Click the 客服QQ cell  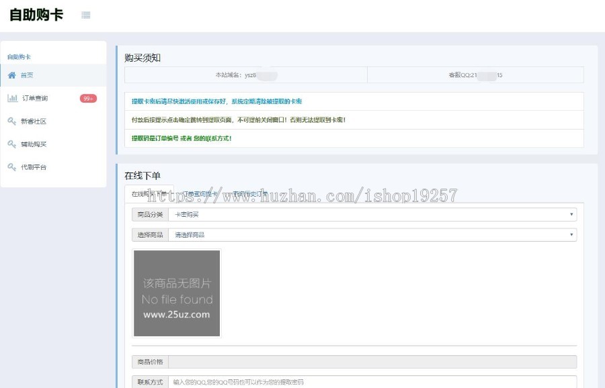pos(475,75)
